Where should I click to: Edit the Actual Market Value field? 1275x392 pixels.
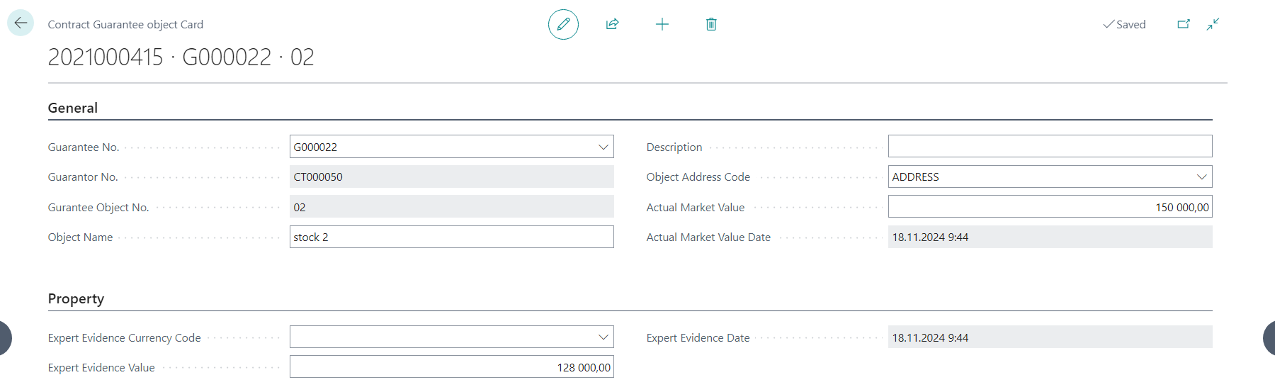[x=1050, y=207]
